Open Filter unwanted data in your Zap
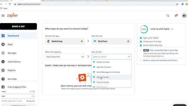This screenshot has height=106, width=188. (x=164, y=50)
